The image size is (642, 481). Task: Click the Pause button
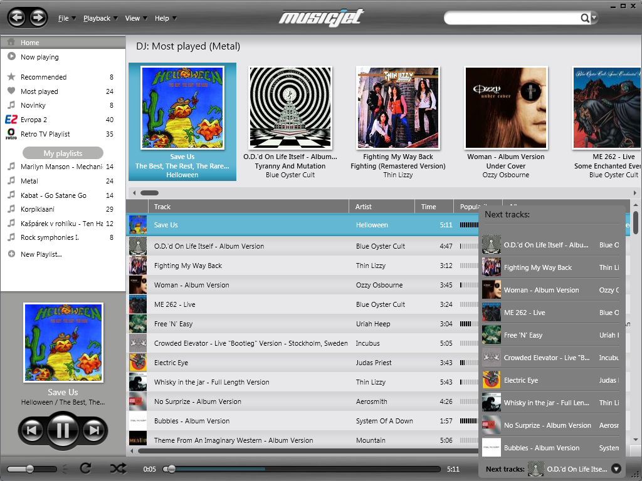[x=63, y=430]
